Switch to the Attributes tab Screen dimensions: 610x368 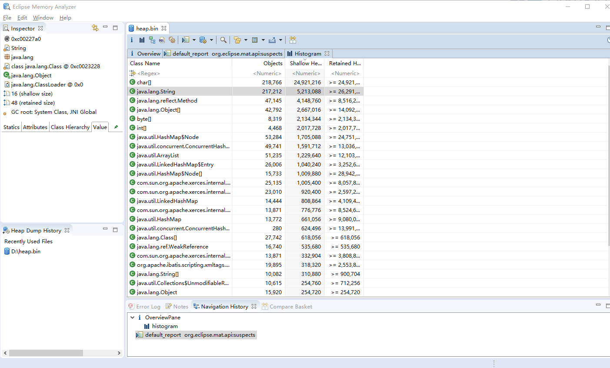point(35,127)
